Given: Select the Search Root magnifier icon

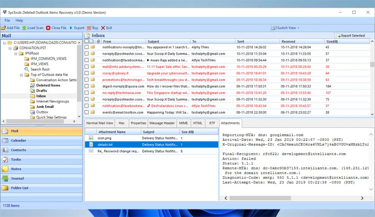Looking at the screenshot, I should pos(27,69).
